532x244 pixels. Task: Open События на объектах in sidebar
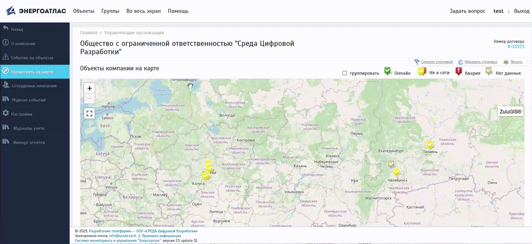(32, 58)
